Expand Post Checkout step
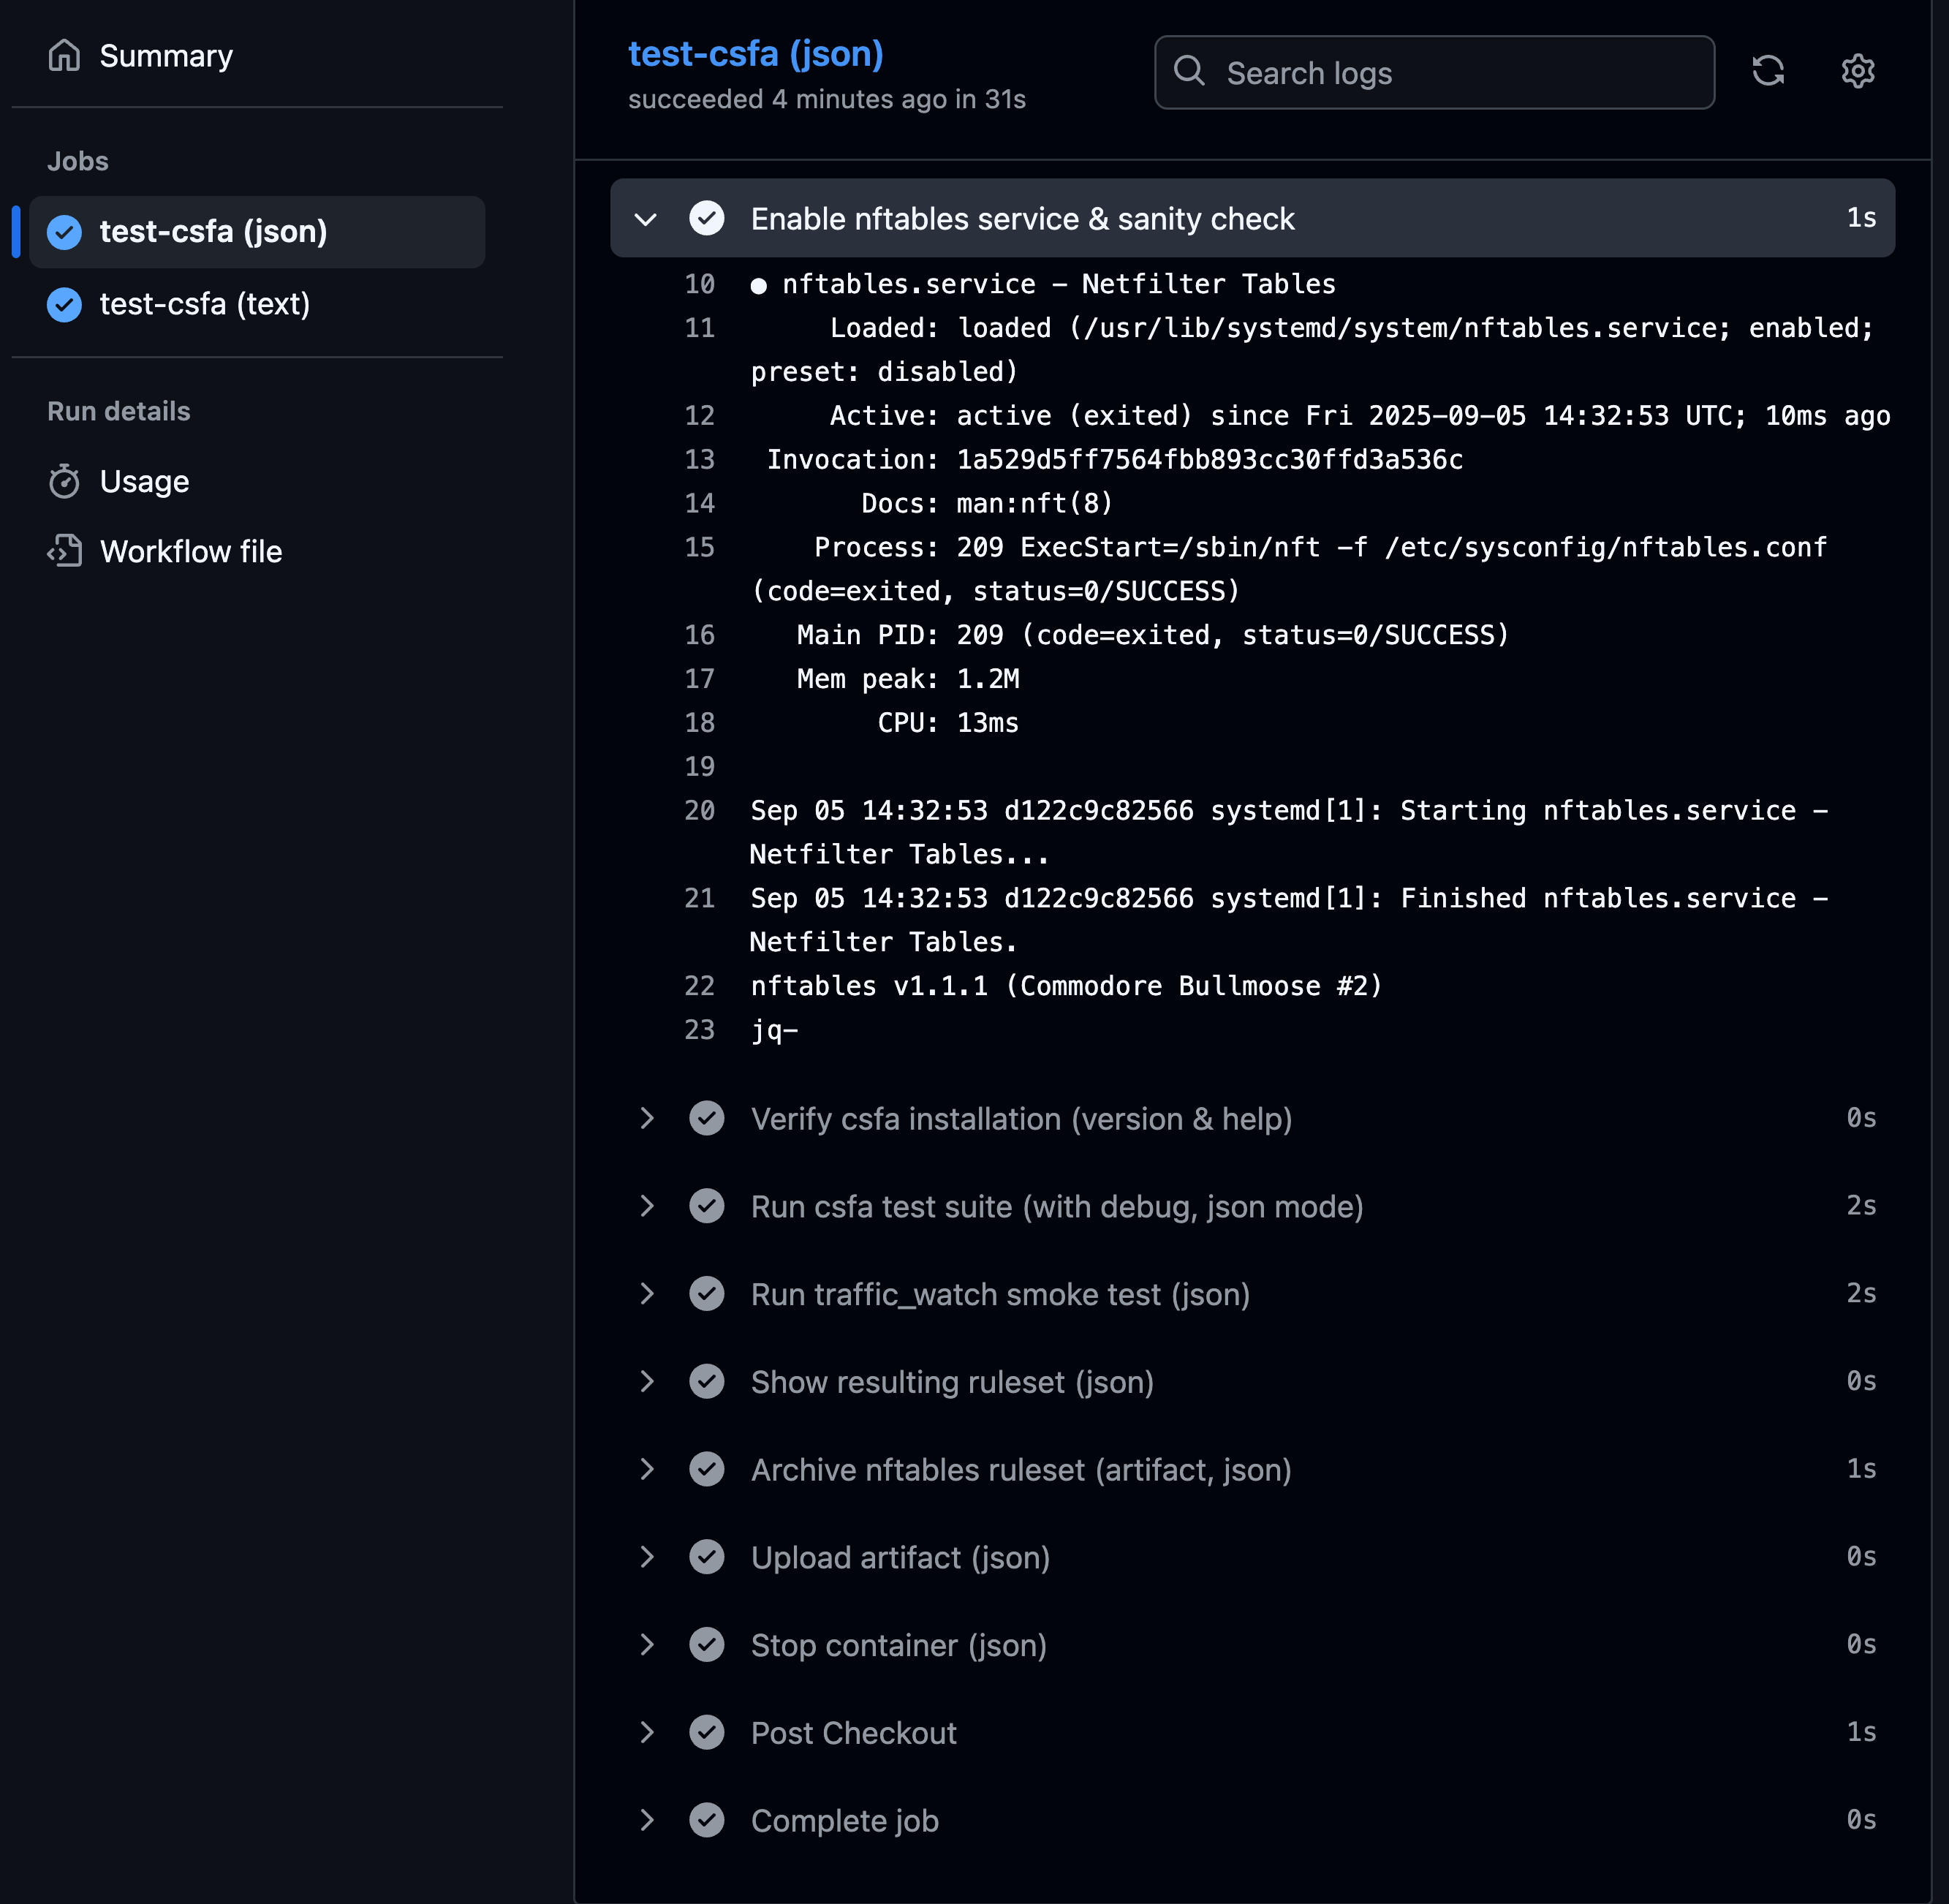Viewport: 1949px width, 1904px height. pyautogui.click(x=646, y=1733)
